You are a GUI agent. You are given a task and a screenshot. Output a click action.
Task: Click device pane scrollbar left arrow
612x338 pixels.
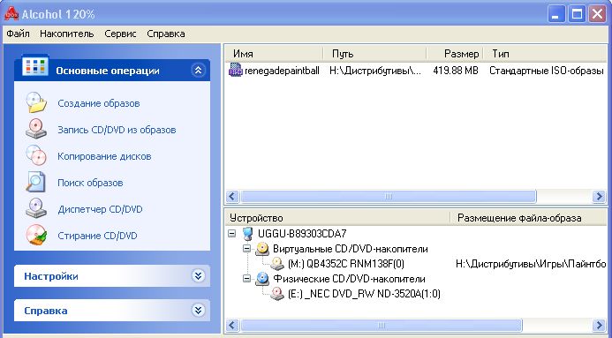(x=232, y=325)
